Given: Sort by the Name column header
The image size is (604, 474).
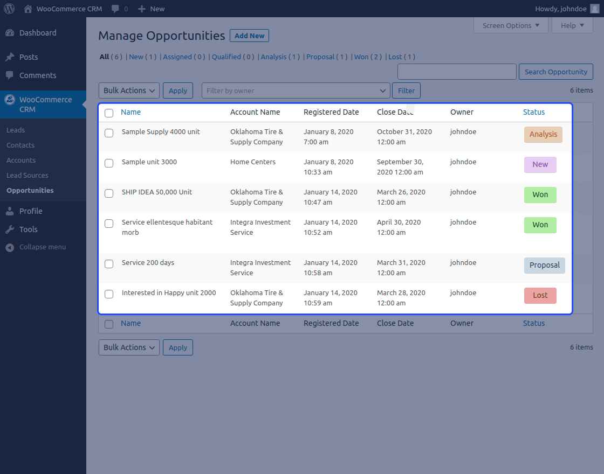Looking at the screenshot, I should tap(131, 113).
